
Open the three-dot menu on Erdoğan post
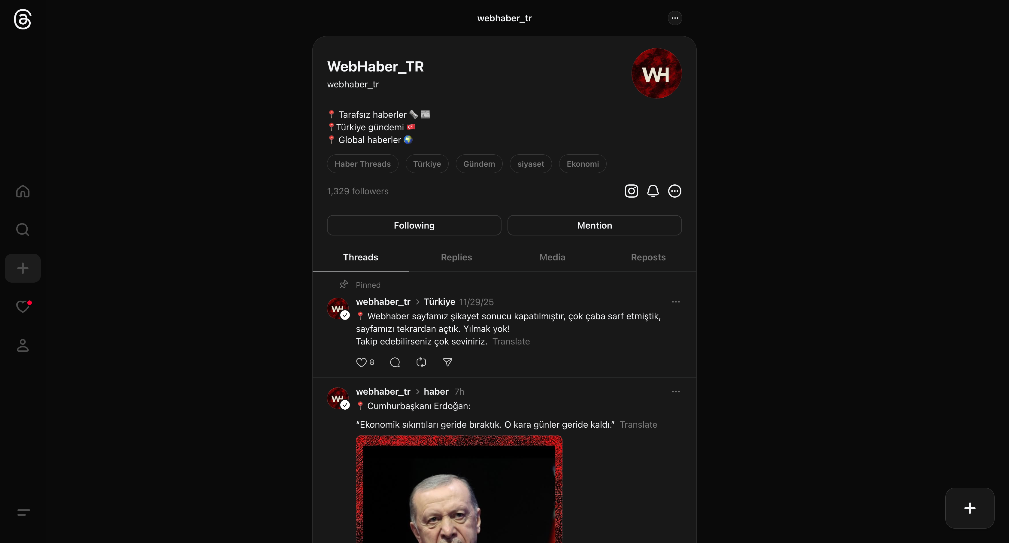[676, 392]
